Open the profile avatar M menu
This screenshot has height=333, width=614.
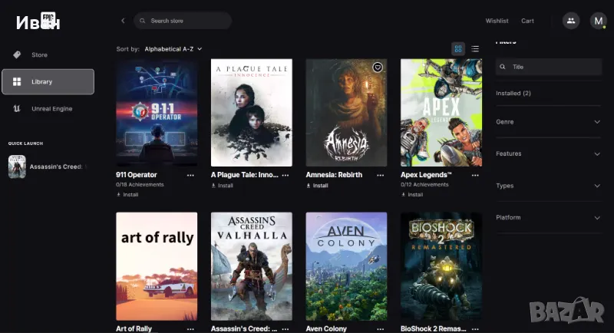point(599,21)
